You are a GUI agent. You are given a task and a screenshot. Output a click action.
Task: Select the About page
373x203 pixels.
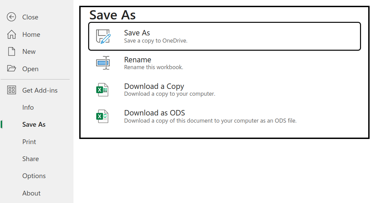pyautogui.click(x=31, y=193)
